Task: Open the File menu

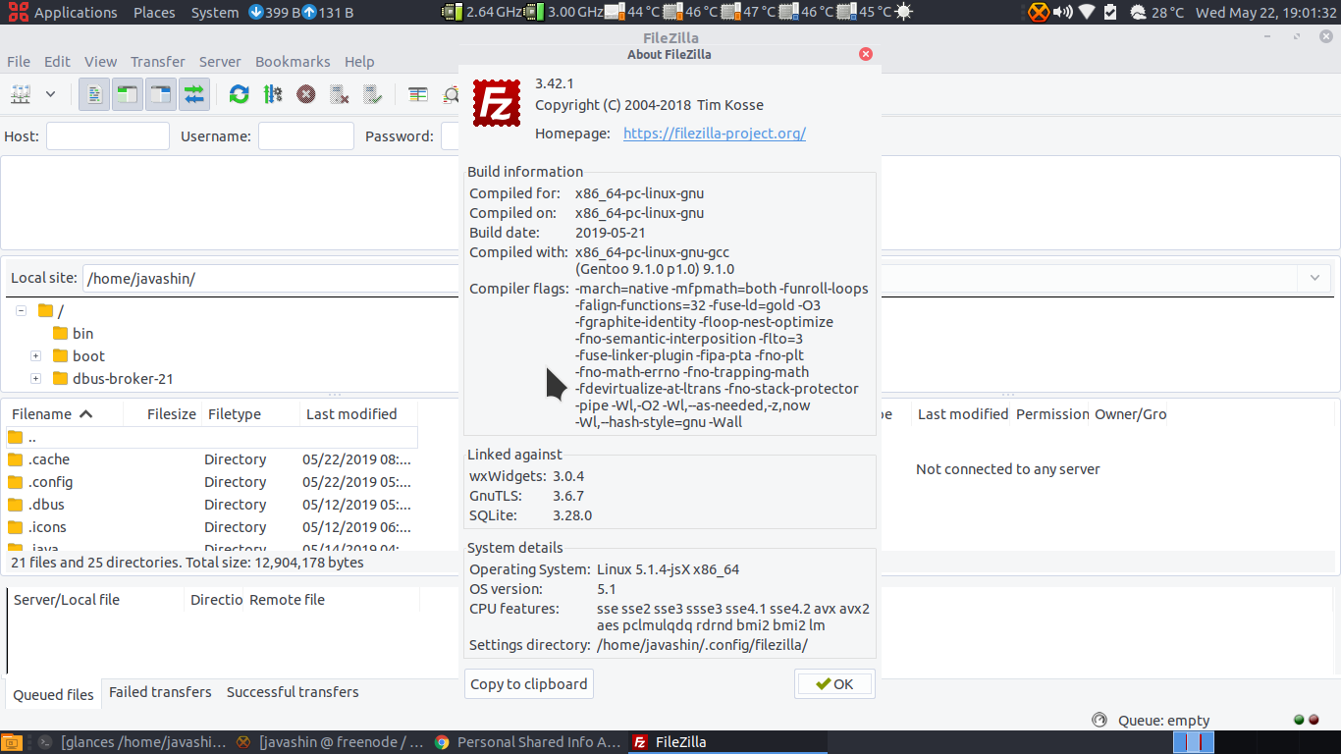Action: [x=19, y=61]
